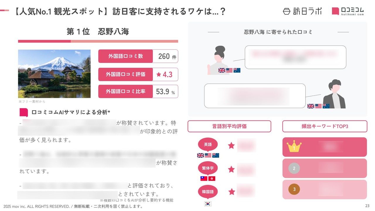Click the bronze rank 3 circle

pyautogui.click(x=294, y=189)
